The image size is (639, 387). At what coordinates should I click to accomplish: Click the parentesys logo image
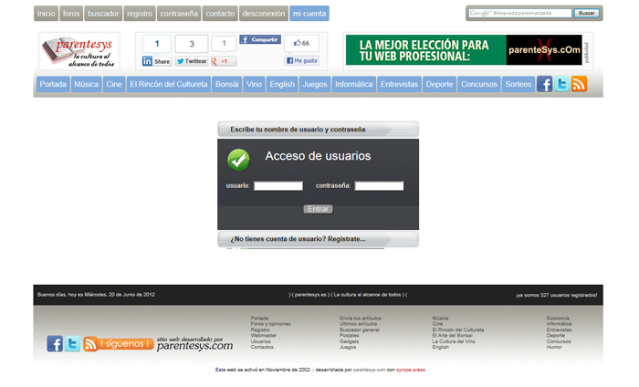point(79,51)
